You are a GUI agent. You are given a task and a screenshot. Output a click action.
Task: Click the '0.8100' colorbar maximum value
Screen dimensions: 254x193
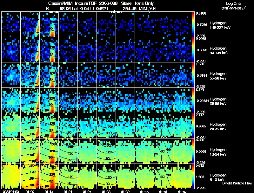point(201,13)
